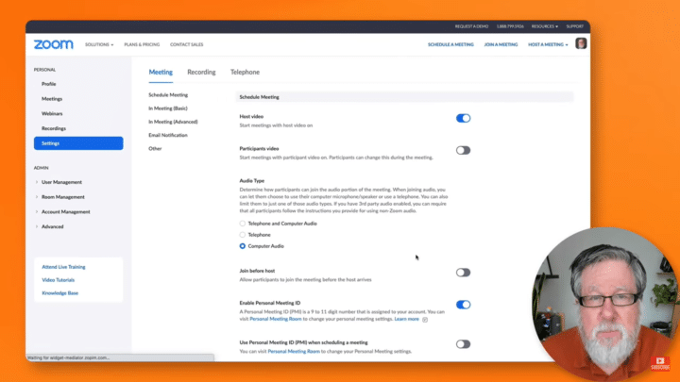
Task: Open Personal Meeting Room link under Use PMI
Action: [294, 351]
